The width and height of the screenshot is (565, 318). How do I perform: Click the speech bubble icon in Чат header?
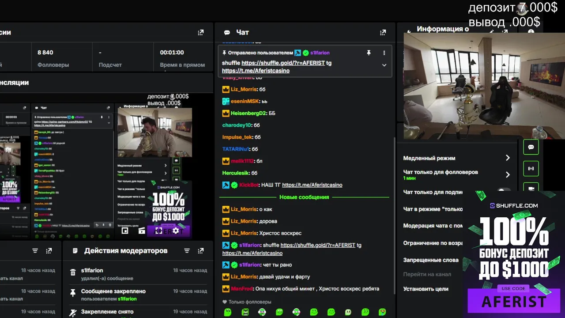pos(227,32)
